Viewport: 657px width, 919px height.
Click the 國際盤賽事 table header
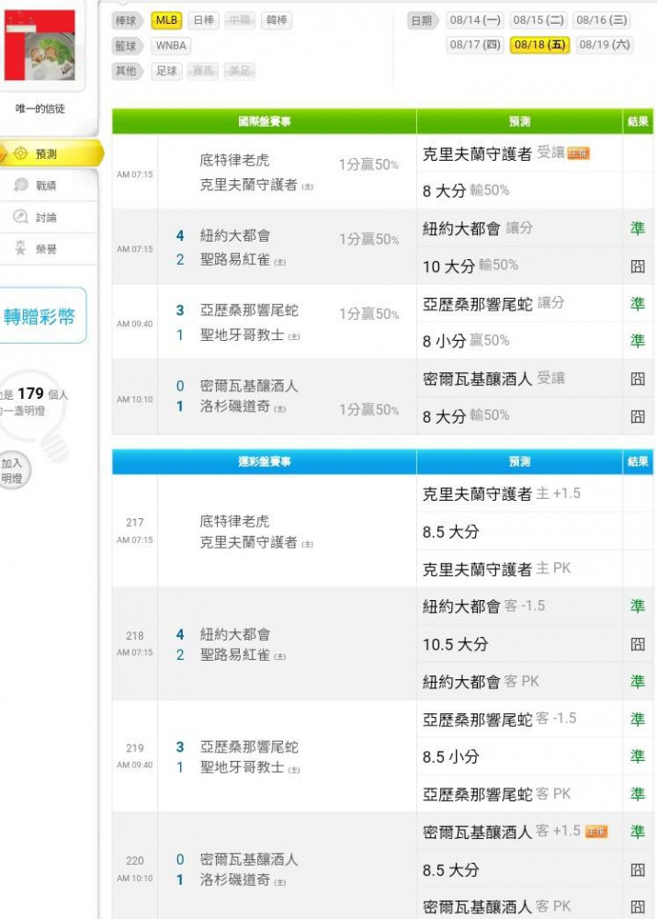(265, 121)
